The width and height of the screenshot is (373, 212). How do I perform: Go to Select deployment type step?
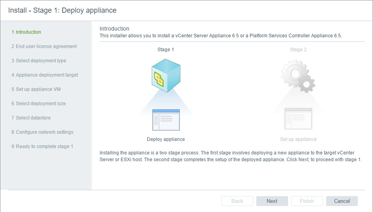click(x=38, y=61)
